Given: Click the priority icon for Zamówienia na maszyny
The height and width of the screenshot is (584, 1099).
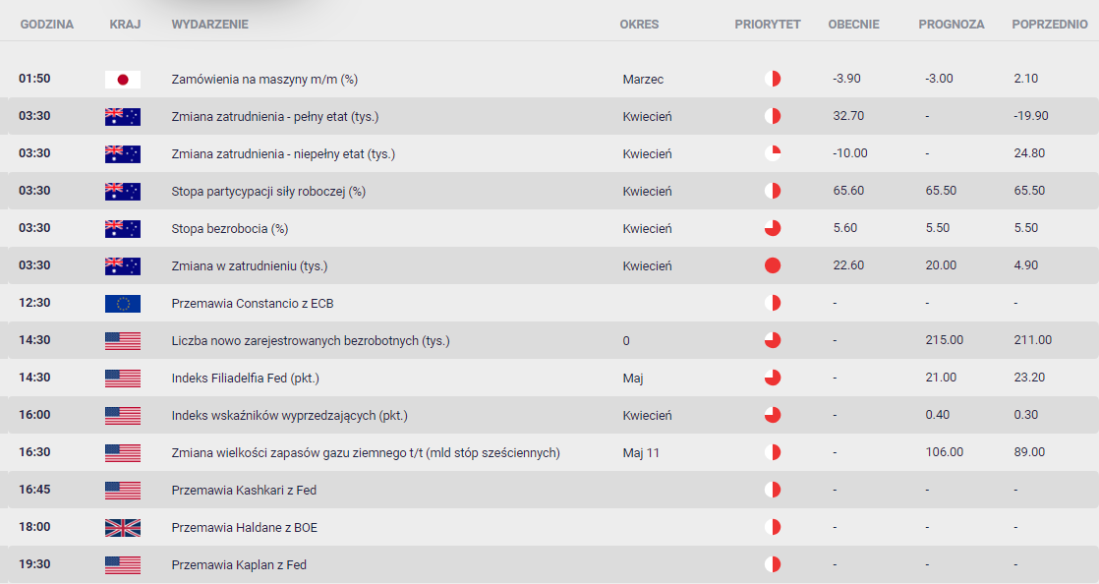Looking at the screenshot, I should (773, 79).
